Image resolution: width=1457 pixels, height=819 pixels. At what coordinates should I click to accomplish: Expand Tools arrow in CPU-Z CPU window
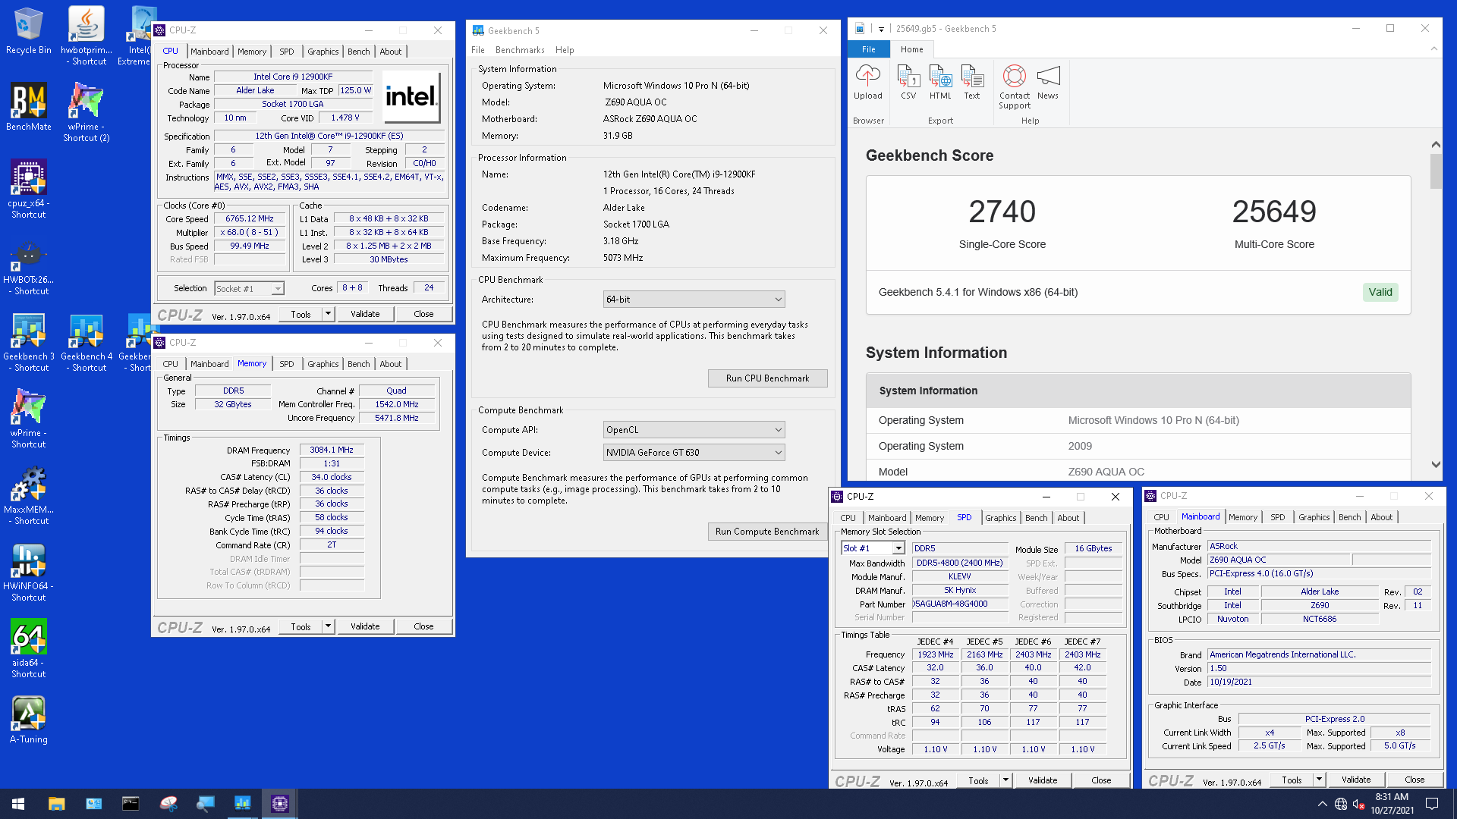point(328,314)
